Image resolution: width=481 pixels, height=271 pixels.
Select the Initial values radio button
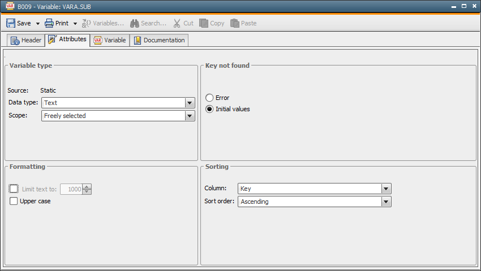pos(209,109)
